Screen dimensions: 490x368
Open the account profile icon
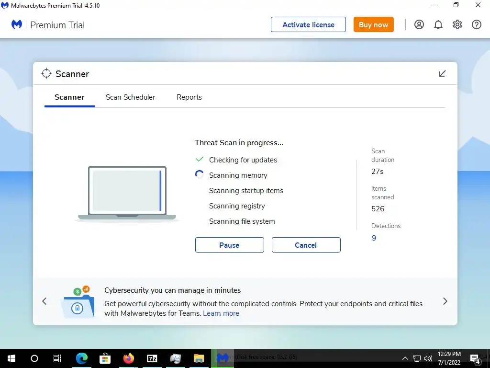coord(419,24)
